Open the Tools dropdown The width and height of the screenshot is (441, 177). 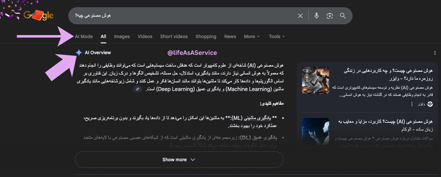pos(277,36)
